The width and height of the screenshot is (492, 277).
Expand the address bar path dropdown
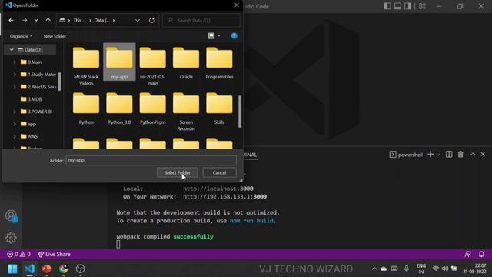138,21
